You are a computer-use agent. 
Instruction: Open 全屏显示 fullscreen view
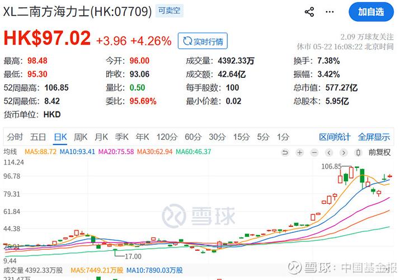[374, 137]
